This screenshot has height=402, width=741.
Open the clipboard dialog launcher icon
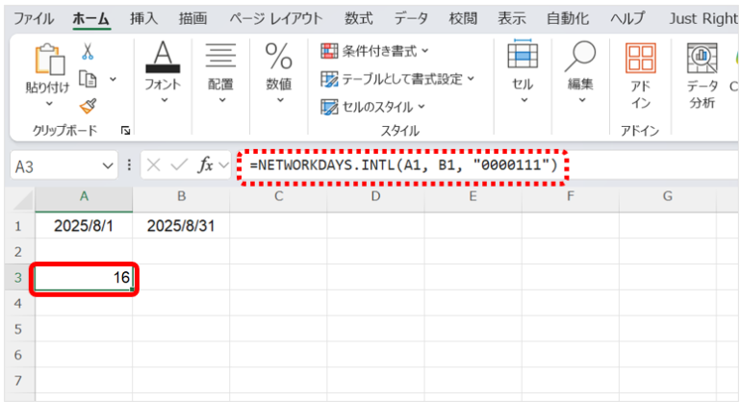pyautogui.click(x=126, y=131)
